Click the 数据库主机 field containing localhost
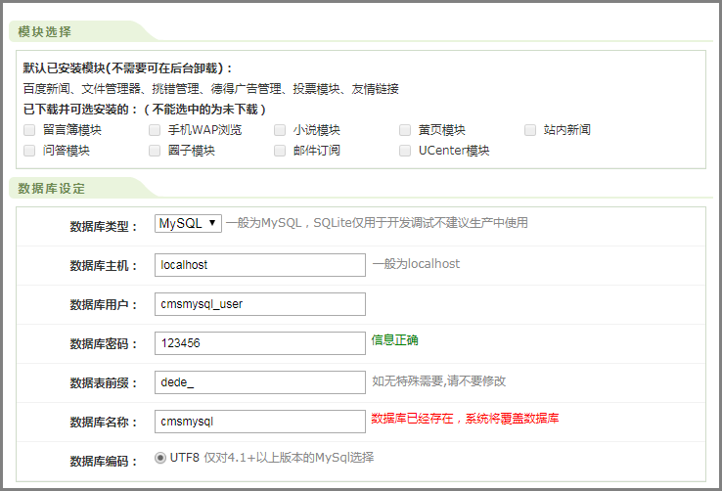Viewport: 722px width, 491px height. pos(260,265)
